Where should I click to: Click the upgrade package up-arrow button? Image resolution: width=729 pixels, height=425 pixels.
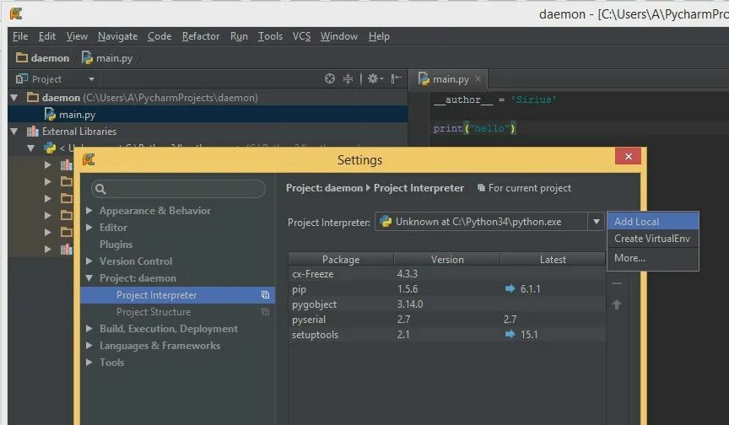[x=617, y=304]
